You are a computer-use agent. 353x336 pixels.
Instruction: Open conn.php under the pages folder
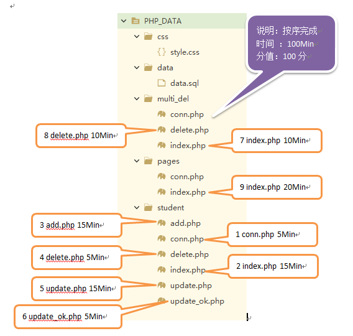(x=187, y=177)
